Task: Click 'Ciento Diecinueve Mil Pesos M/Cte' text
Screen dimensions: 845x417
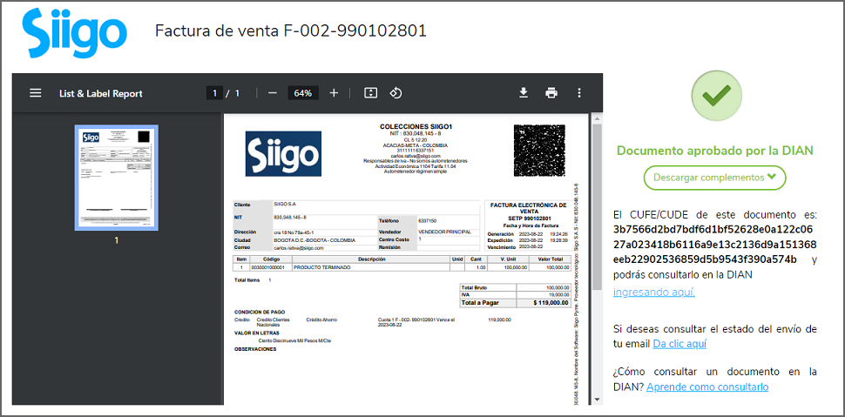Action: coord(294,340)
